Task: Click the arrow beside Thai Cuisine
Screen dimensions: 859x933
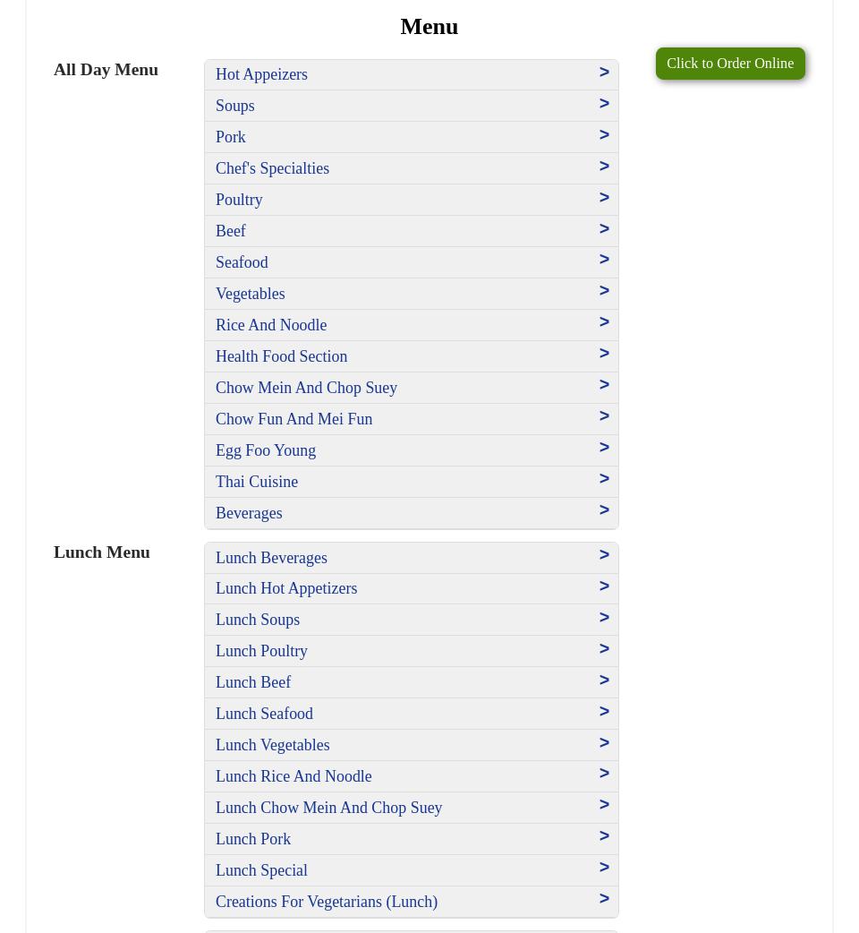Action: pos(604,479)
